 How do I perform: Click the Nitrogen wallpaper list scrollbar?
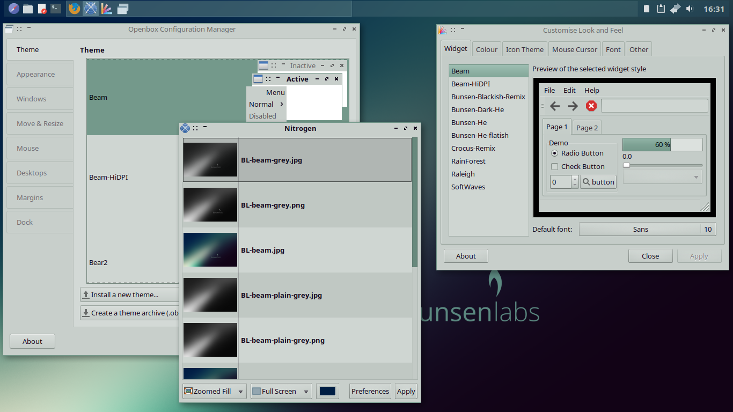point(415,203)
